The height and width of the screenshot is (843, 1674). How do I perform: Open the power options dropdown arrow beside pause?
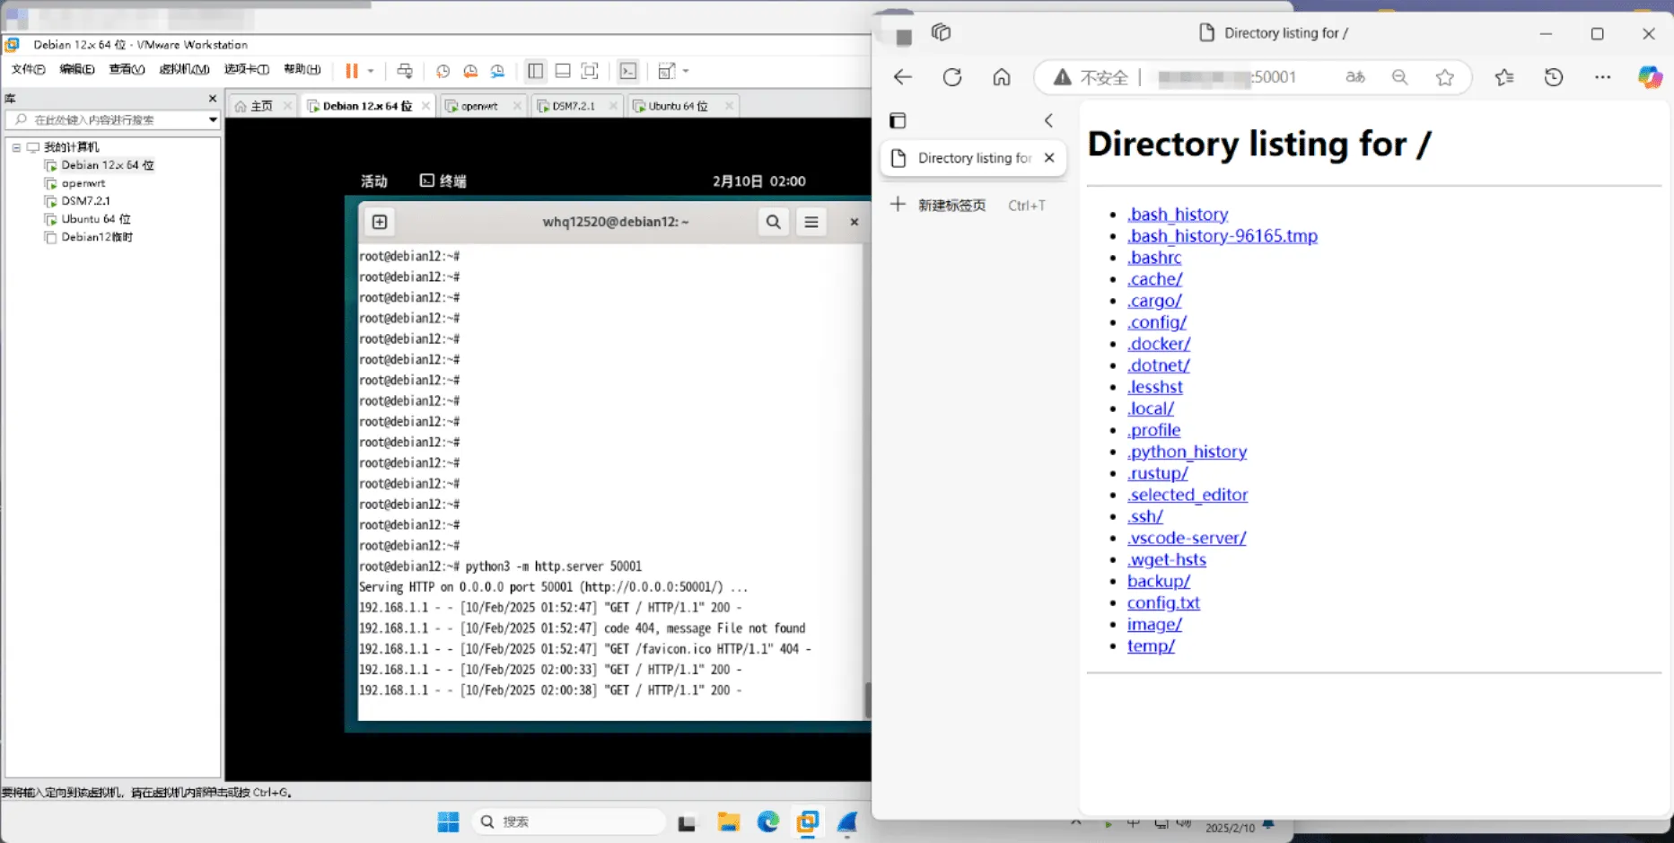click(x=371, y=71)
